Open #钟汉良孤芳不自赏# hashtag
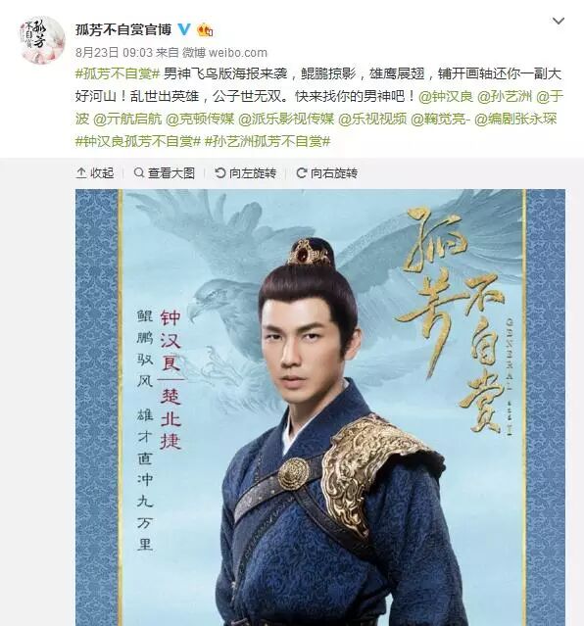The width and height of the screenshot is (584, 626). tap(137, 141)
